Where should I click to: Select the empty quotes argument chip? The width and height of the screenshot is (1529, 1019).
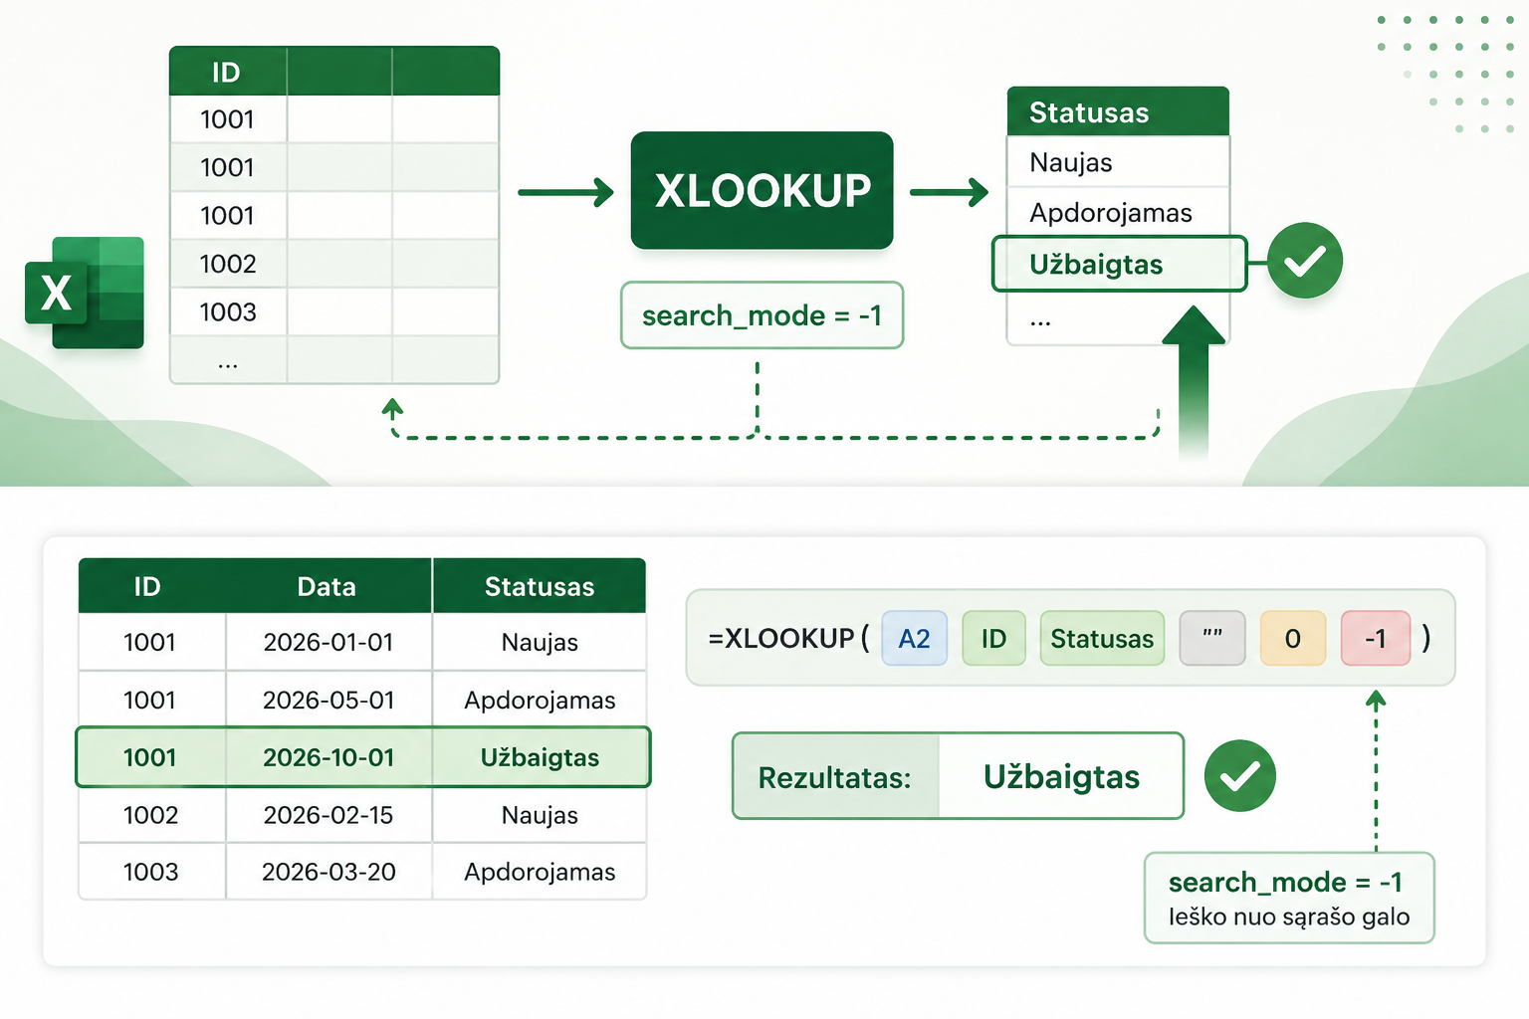coord(1212,638)
